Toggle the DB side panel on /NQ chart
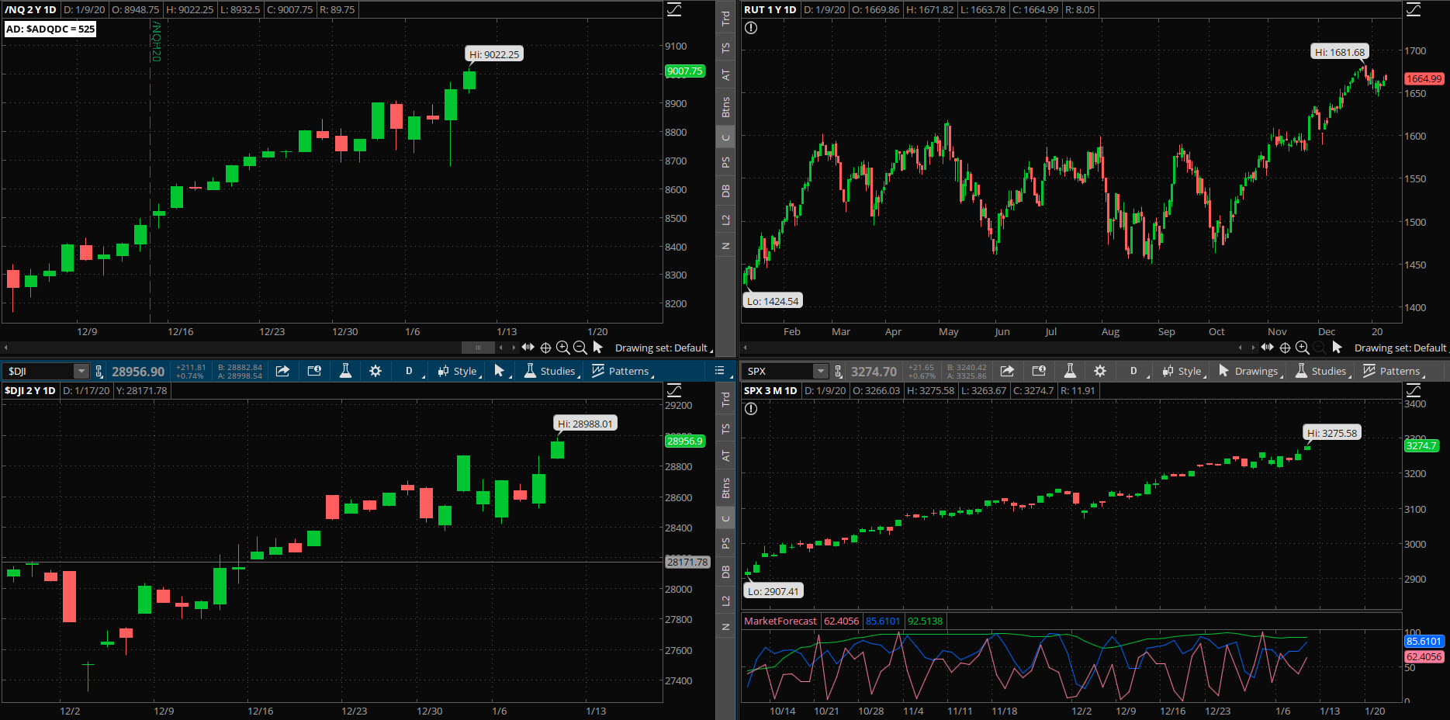This screenshot has height=720, width=1450. [x=725, y=191]
